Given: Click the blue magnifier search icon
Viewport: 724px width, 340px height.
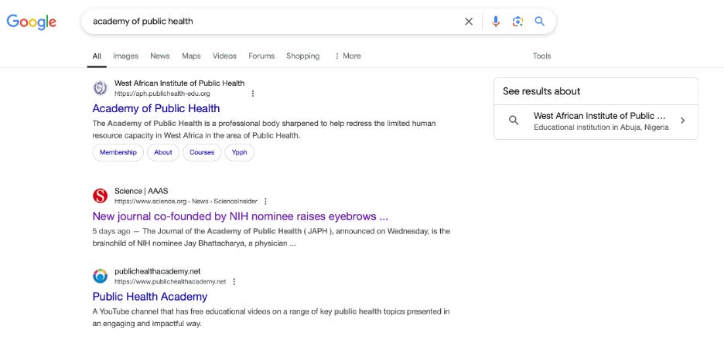Looking at the screenshot, I should pos(539,21).
